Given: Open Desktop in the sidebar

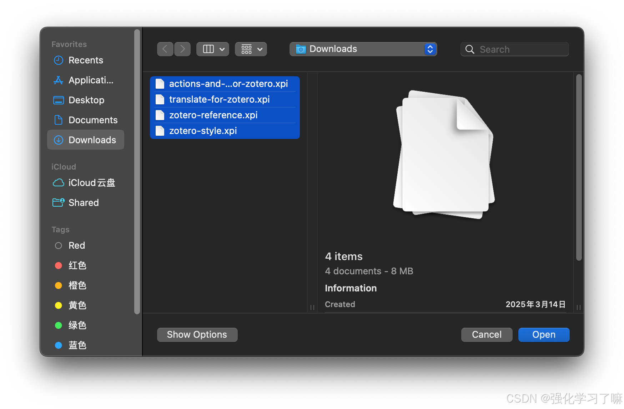Looking at the screenshot, I should (86, 100).
